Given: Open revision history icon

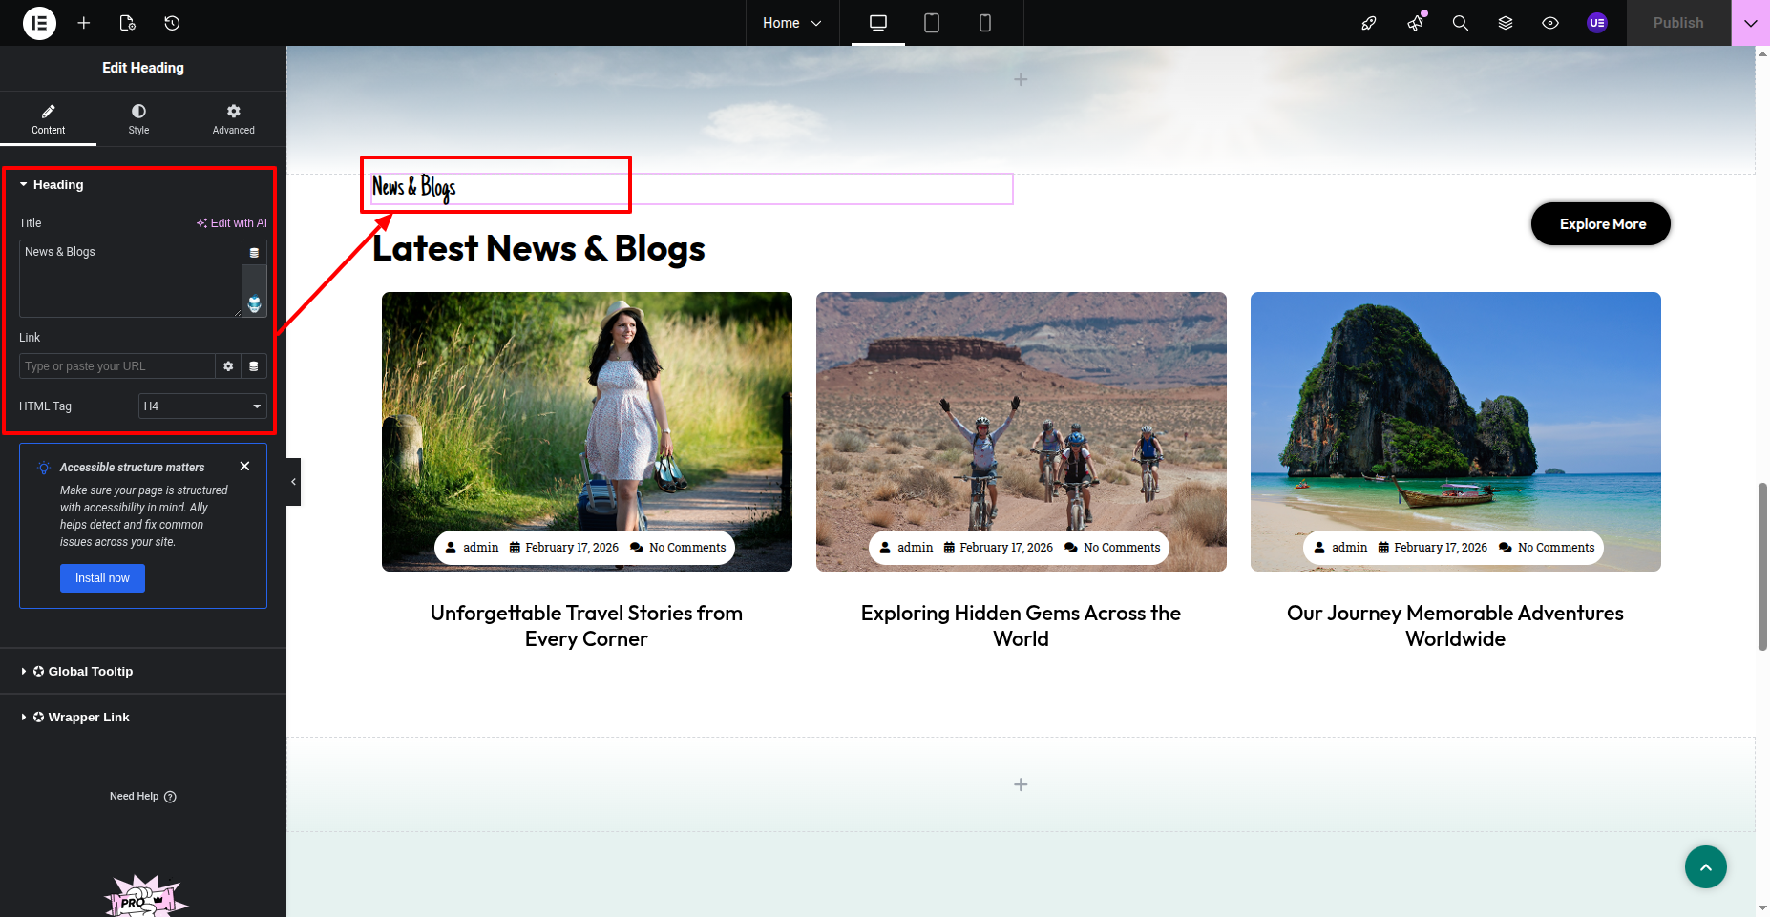Looking at the screenshot, I should (172, 23).
